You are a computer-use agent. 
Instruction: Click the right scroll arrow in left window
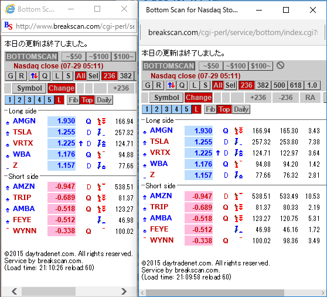[124, 291]
